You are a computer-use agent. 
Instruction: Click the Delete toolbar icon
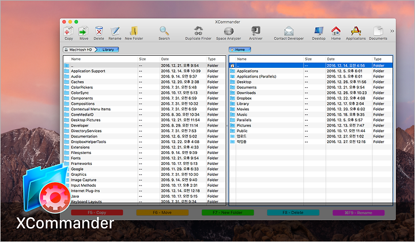[99, 31]
